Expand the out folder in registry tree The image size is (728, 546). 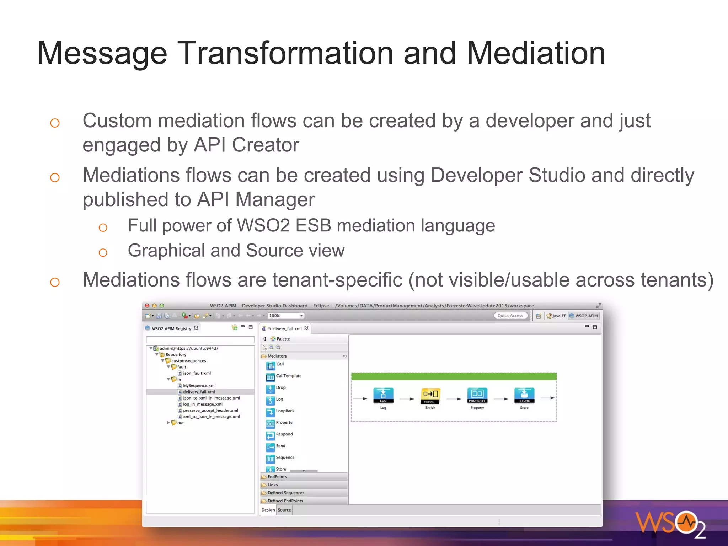[168, 423]
